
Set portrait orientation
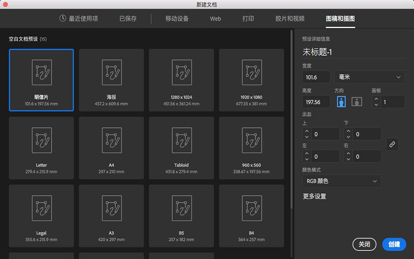341,102
